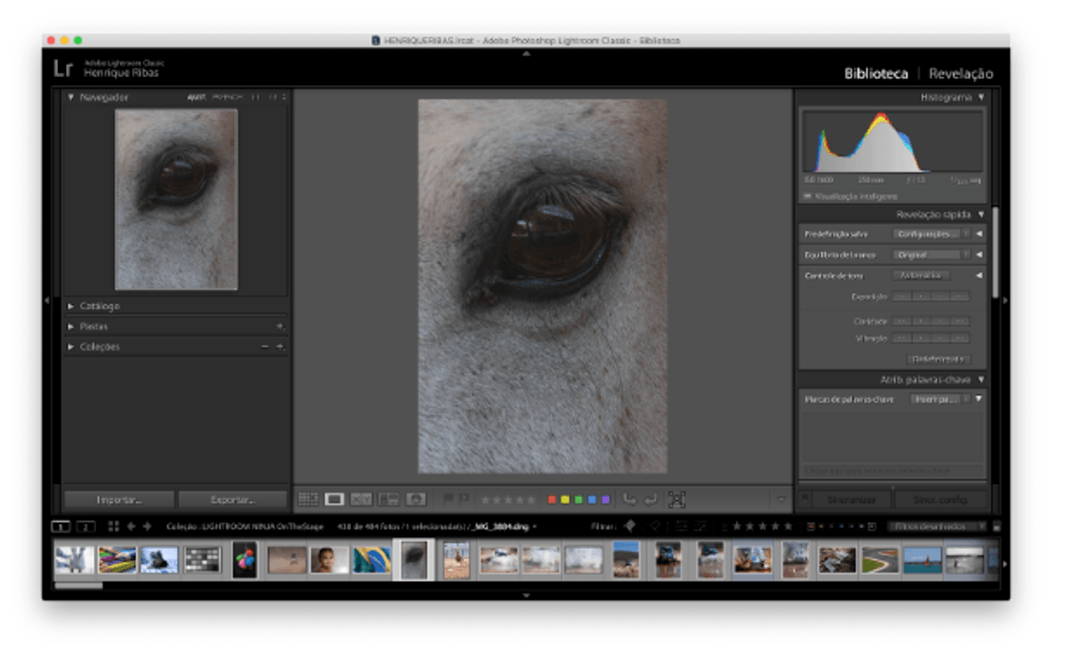Go back to previous photo source
The height and width of the screenshot is (654, 1086).
pos(131,526)
